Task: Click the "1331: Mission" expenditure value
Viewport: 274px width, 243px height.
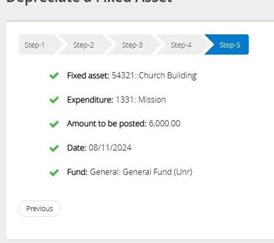Action: tap(141, 100)
